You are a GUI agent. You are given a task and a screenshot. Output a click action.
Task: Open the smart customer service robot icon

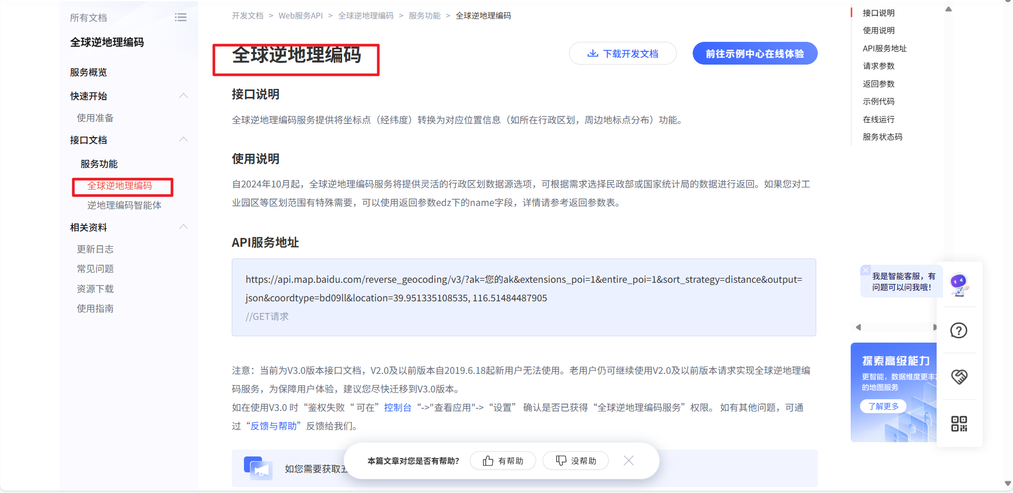point(959,284)
